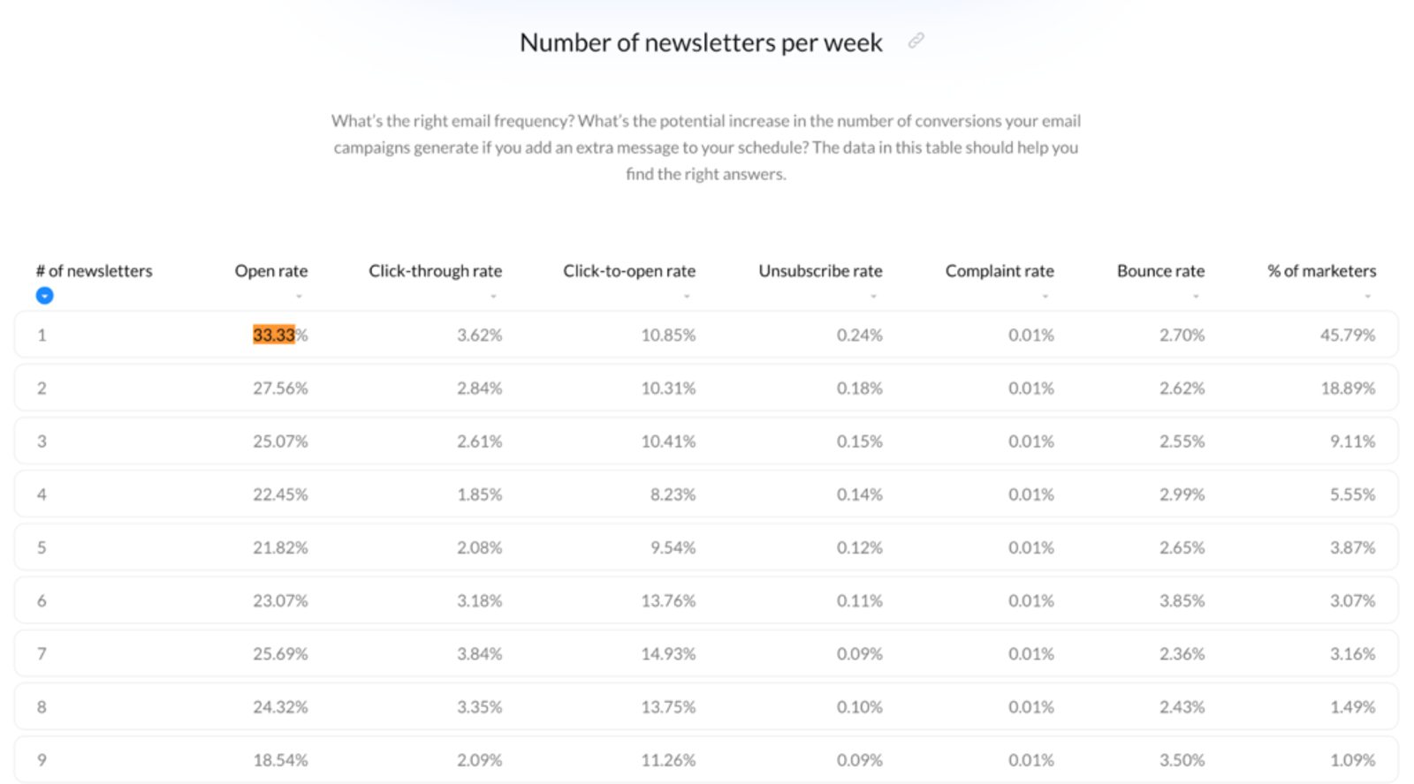Click the sort arrow under Bounce rate
1414x784 pixels.
1196,297
